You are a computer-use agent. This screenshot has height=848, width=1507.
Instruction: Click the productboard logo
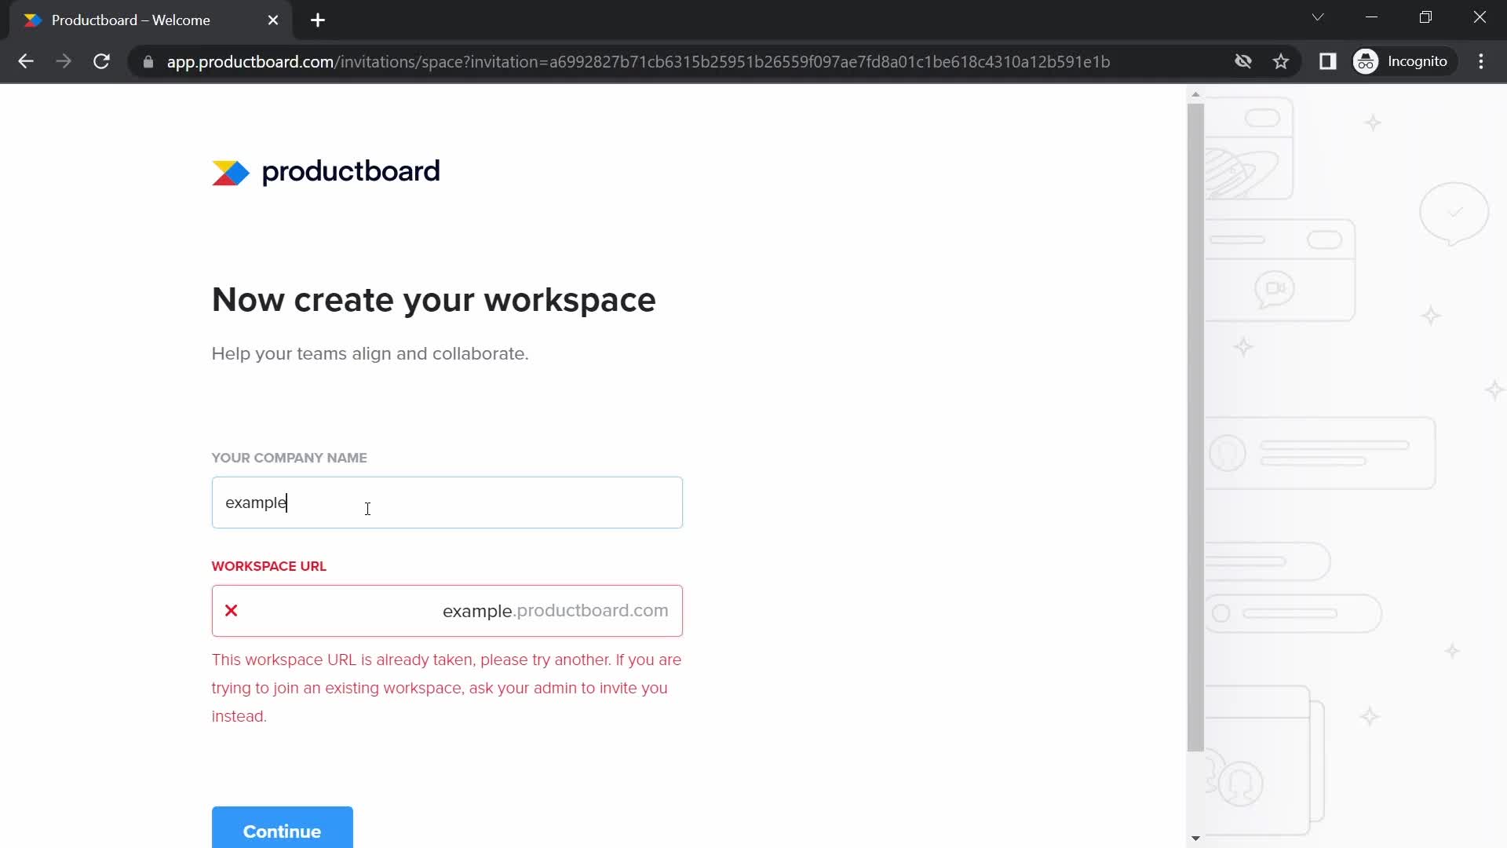(326, 172)
